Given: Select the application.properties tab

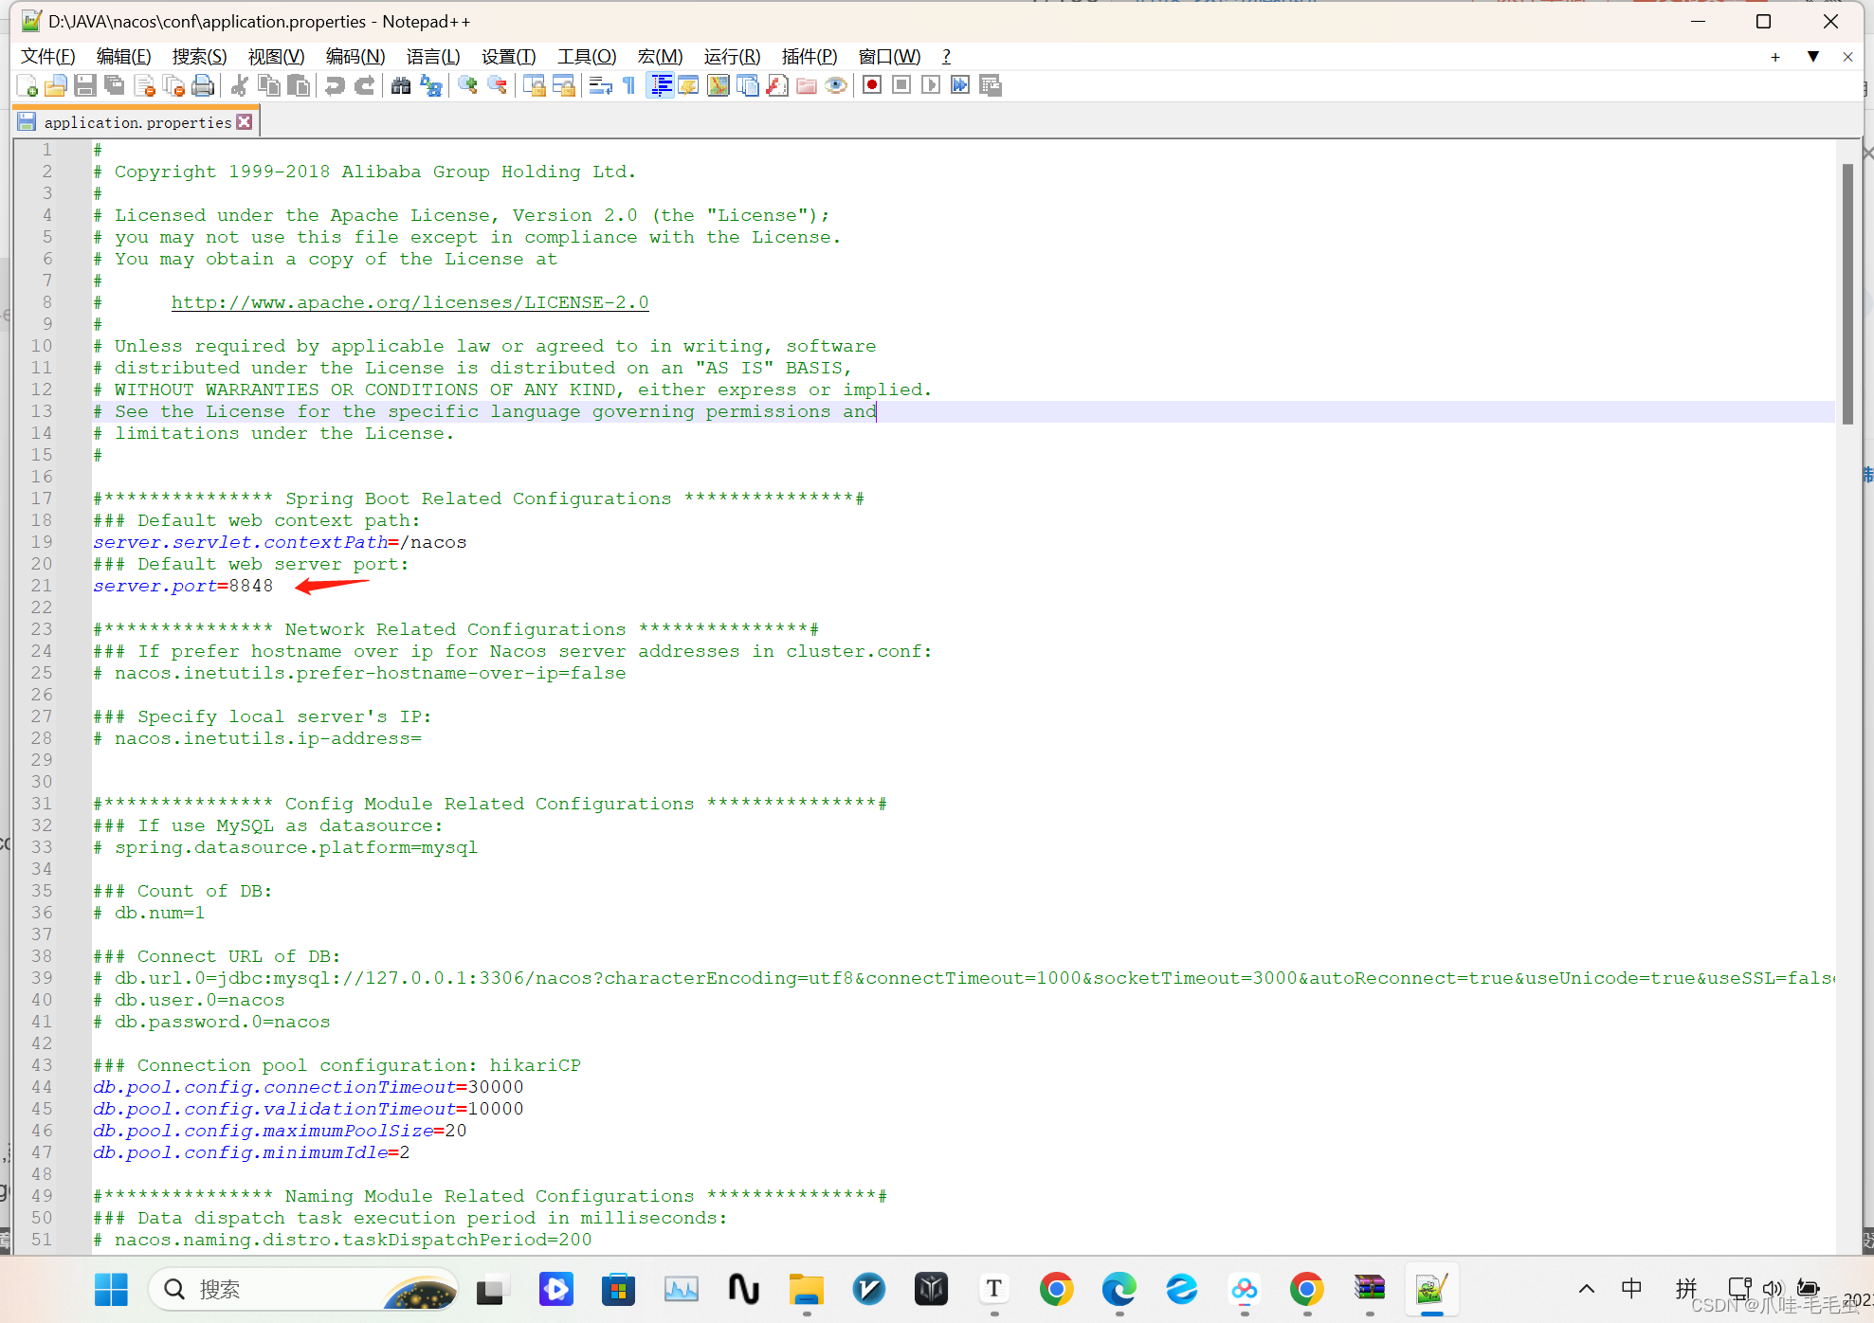Looking at the screenshot, I should (x=136, y=122).
